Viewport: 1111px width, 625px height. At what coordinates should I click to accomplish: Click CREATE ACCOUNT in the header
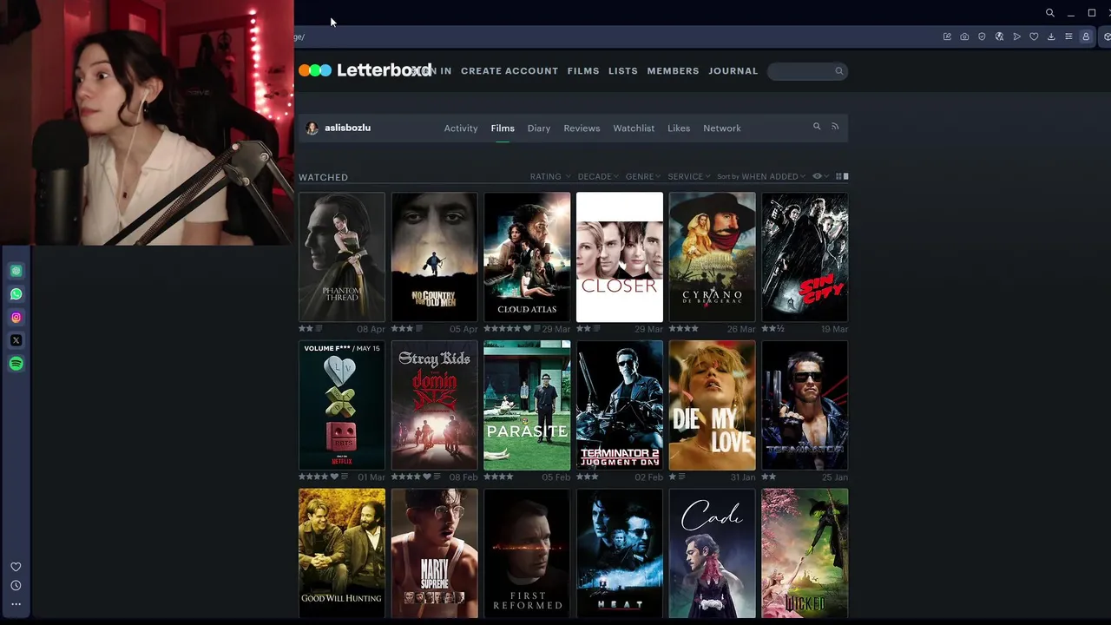click(x=509, y=71)
